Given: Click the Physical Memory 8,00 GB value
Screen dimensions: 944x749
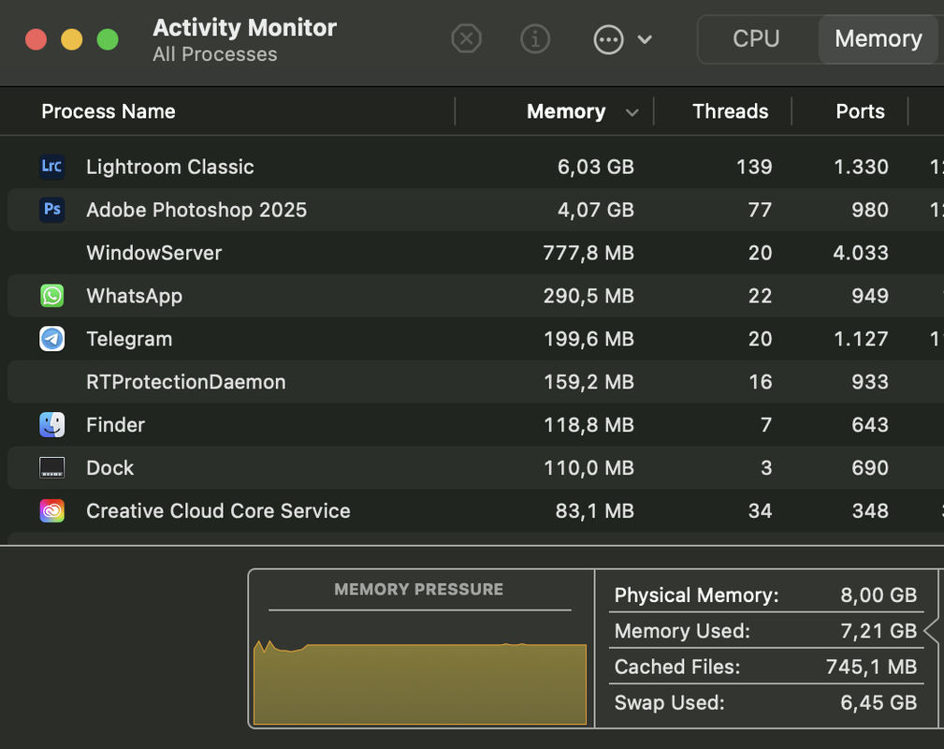Looking at the screenshot, I should (879, 595).
